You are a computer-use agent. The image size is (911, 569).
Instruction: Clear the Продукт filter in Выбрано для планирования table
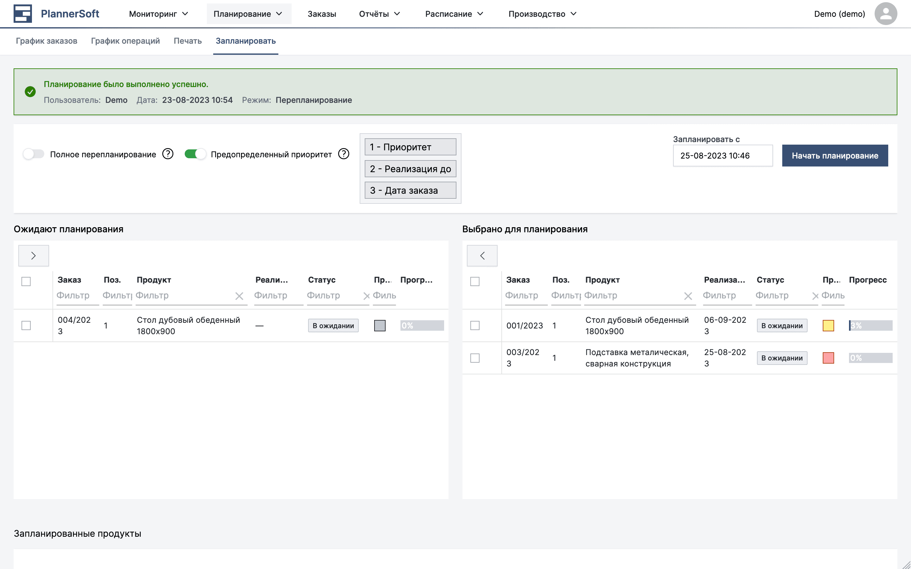688,296
